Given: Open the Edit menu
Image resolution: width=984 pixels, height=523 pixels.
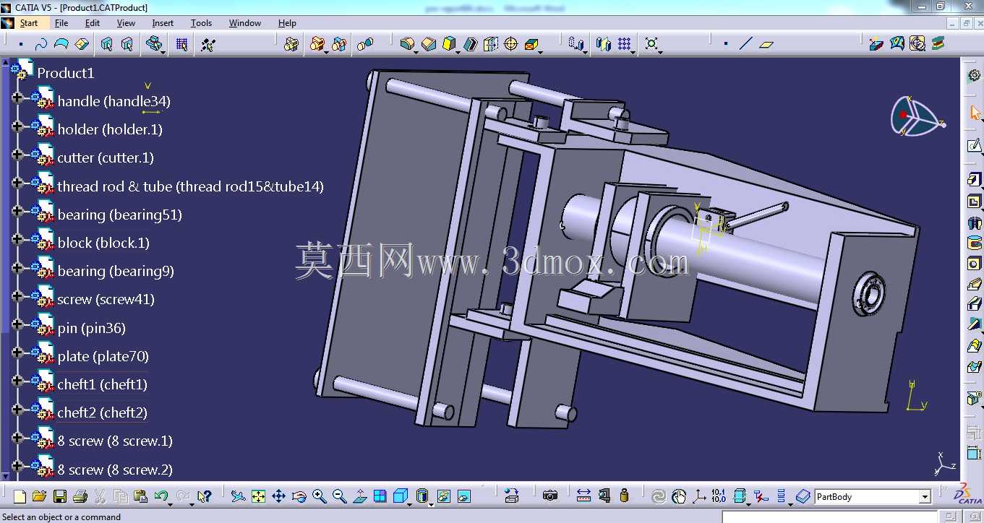Looking at the screenshot, I should point(93,23).
